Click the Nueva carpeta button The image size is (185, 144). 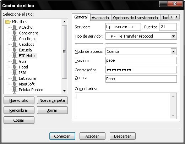click(x=52, y=100)
